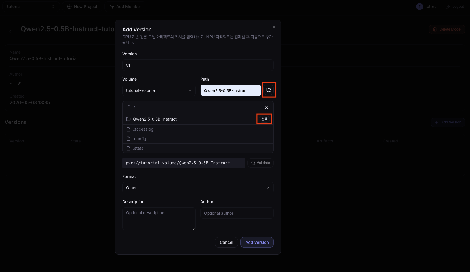Expand the Volume dropdown tutorial-volume
The image size is (470, 272).
click(x=159, y=90)
